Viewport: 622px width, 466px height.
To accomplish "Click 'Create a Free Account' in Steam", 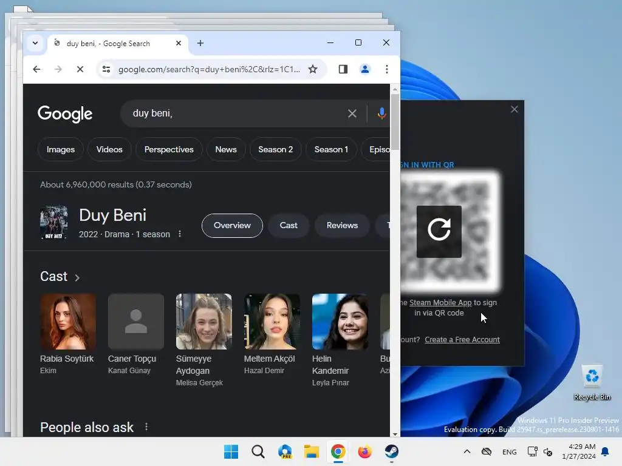I will [462, 340].
